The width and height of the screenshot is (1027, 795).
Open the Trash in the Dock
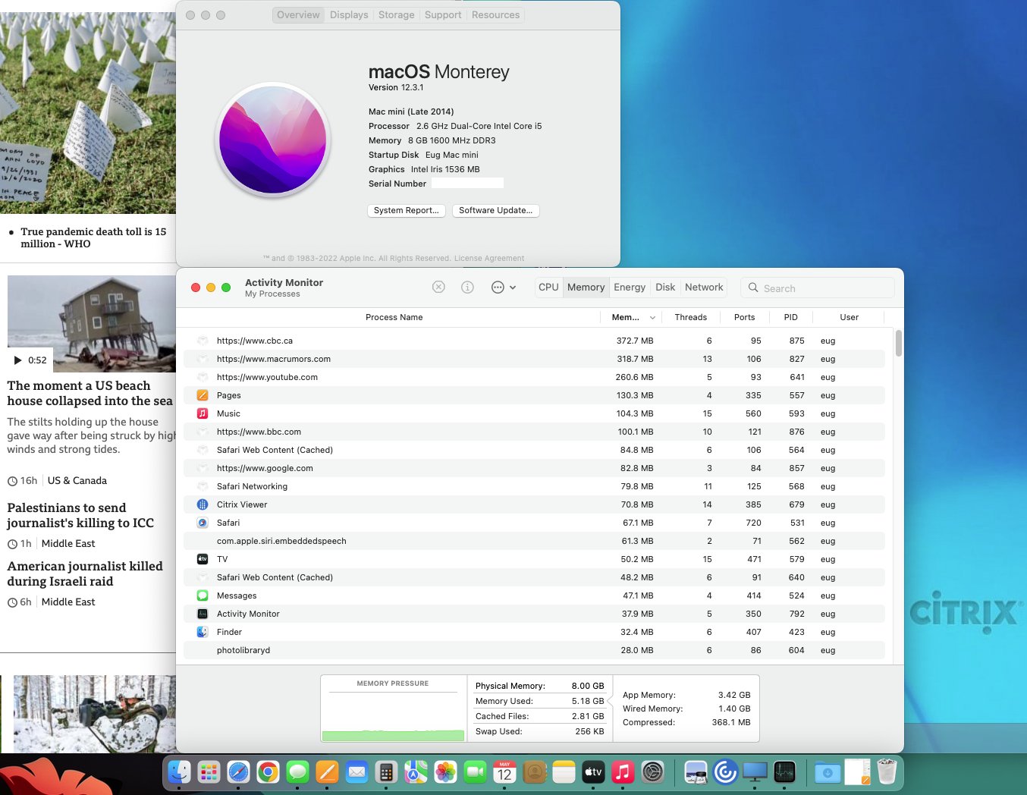click(x=887, y=772)
